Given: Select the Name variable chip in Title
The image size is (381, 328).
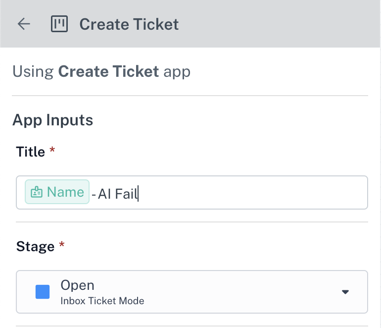Looking at the screenshot, I should pyautogui.click(x=57, y=192).
